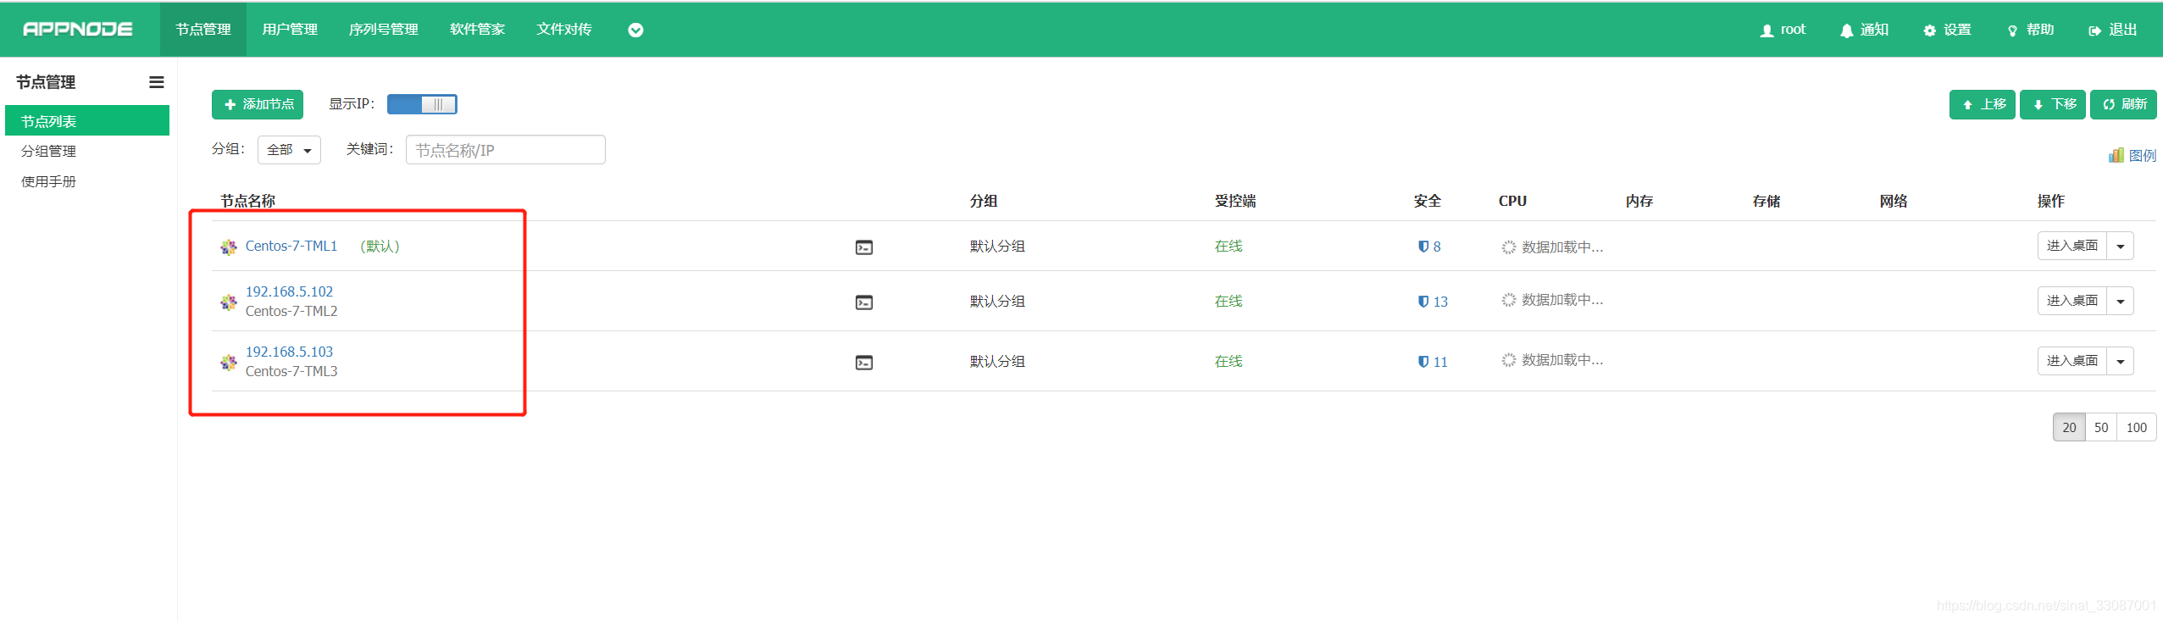
Task: Expand action dropdown for Centos-7-TML3 row
Action: click(x=2121, y=361)
